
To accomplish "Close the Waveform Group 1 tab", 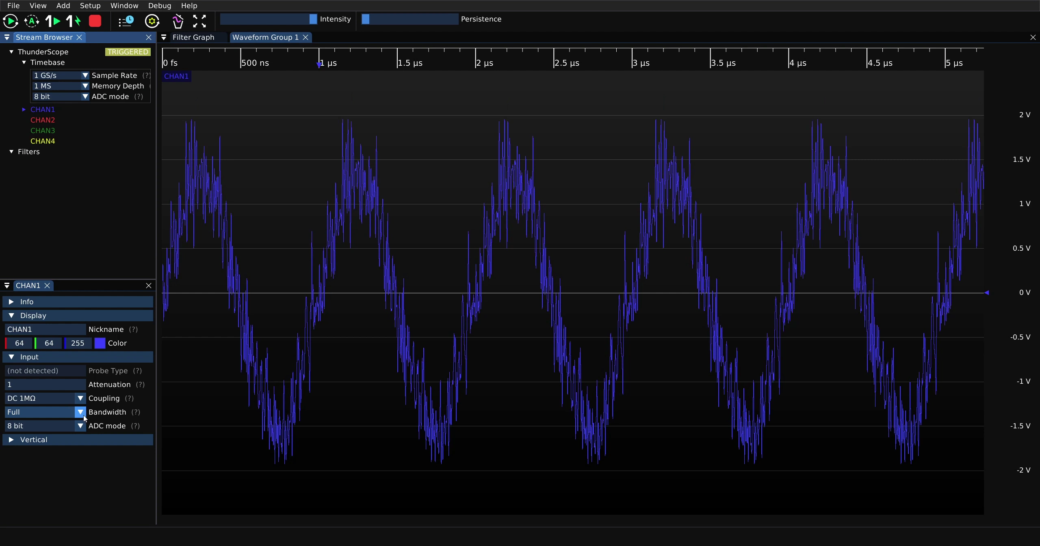I will coord(305,37).
